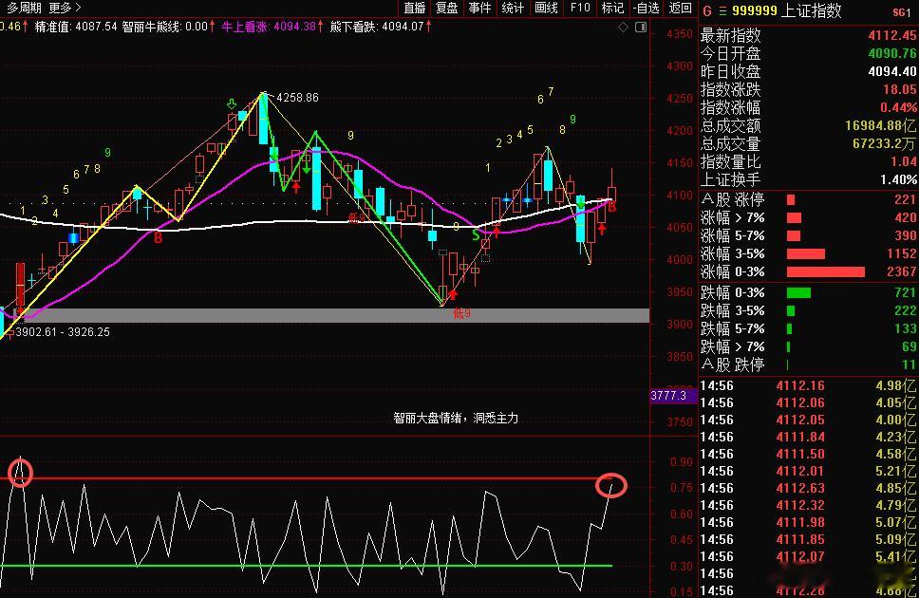This screenshot has height=598, width=919.
Task: Click the 涨幅 > 7% red bar
Action: tap(794, 218)
